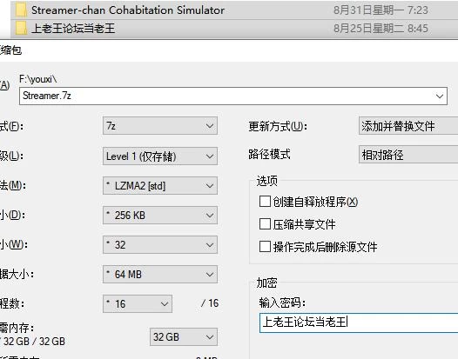
Task: Open path mode dropdown 相对路径
Action: coord(408,154)
